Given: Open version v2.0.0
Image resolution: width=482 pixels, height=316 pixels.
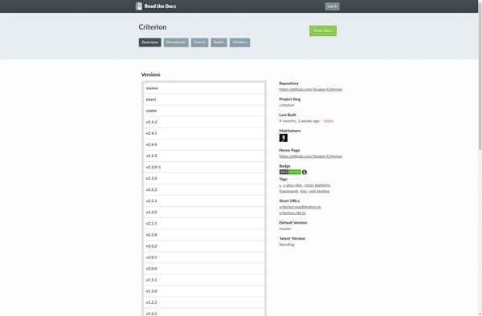Looking at the screenshot, I should coord(204,269).
